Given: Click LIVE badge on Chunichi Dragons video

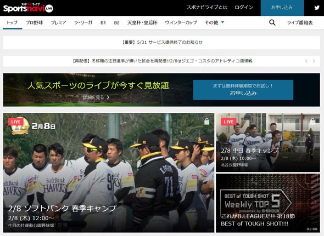Looking at the screenshot, I should point(228,122).
